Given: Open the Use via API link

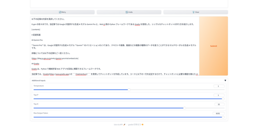Looking at the screenshot, I should click(x=120, y=124).
